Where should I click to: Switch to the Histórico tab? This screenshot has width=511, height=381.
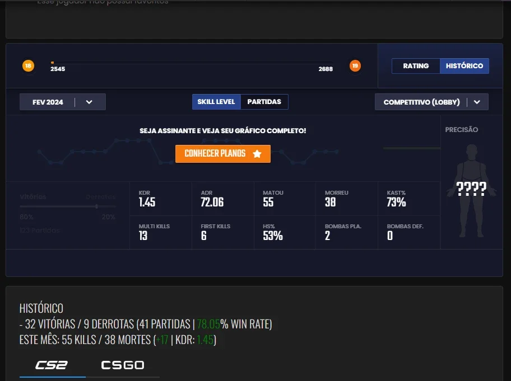pos(464,66)
